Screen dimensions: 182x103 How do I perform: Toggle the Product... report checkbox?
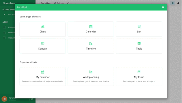coord(4,38)
